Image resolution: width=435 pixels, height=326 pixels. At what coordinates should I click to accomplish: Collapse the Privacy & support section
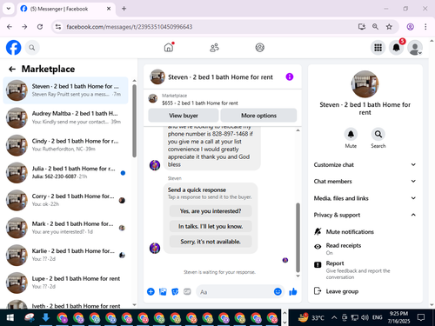(x=365, y=215)
